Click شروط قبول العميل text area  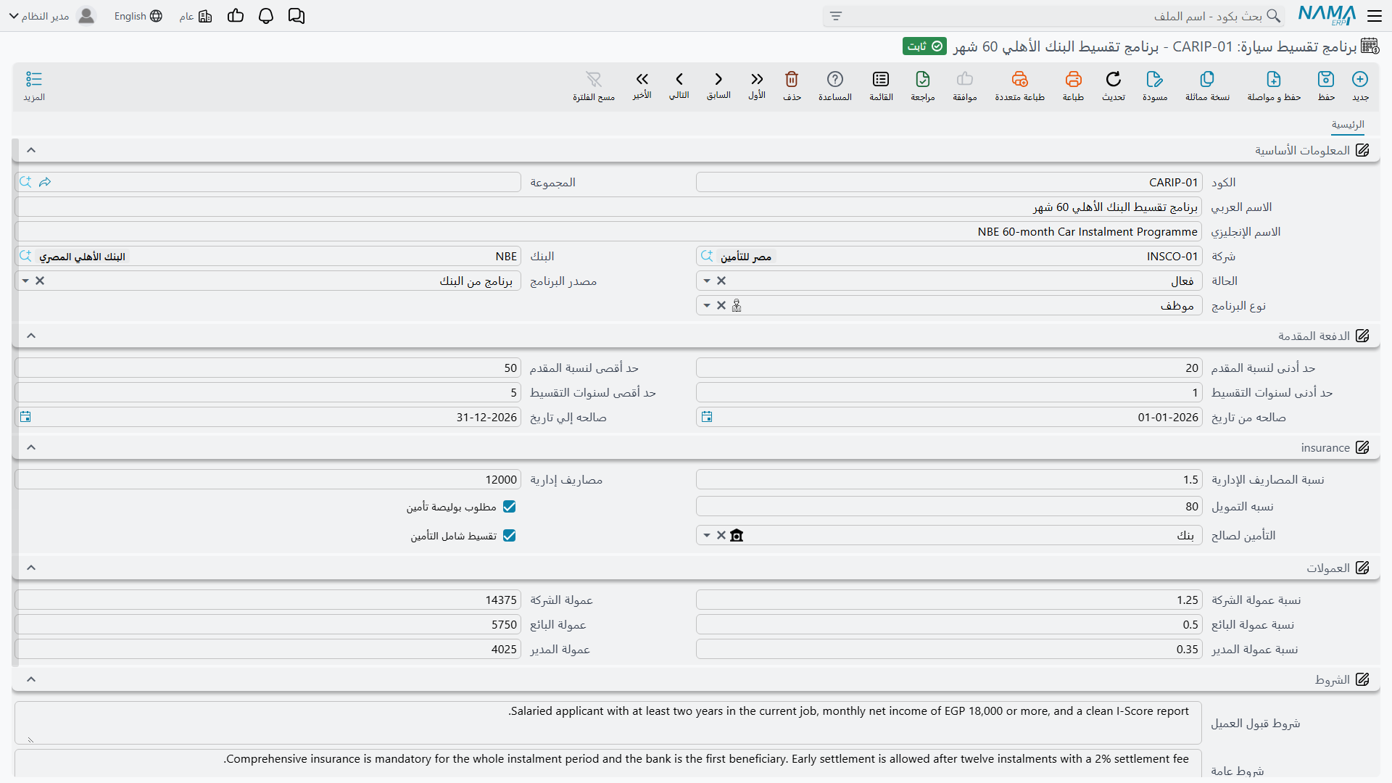point(608,723)
